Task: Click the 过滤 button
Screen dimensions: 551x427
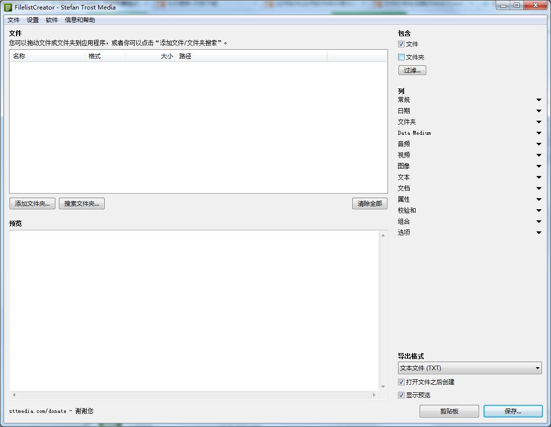Action: click(x=412, y=70)
